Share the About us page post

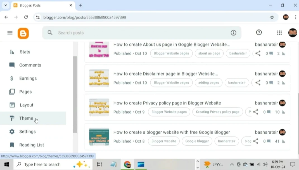pyautogui.click(x=258, y=53)
